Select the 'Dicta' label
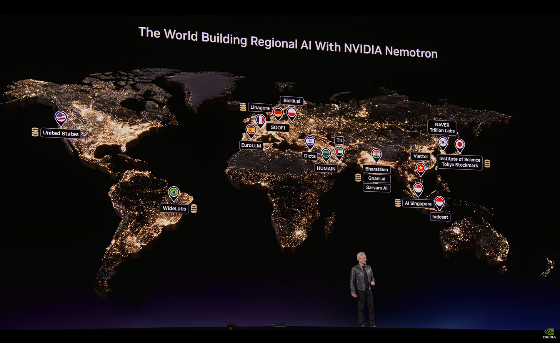The height and width of the screenshot is (343, 560). click(310, 156)
